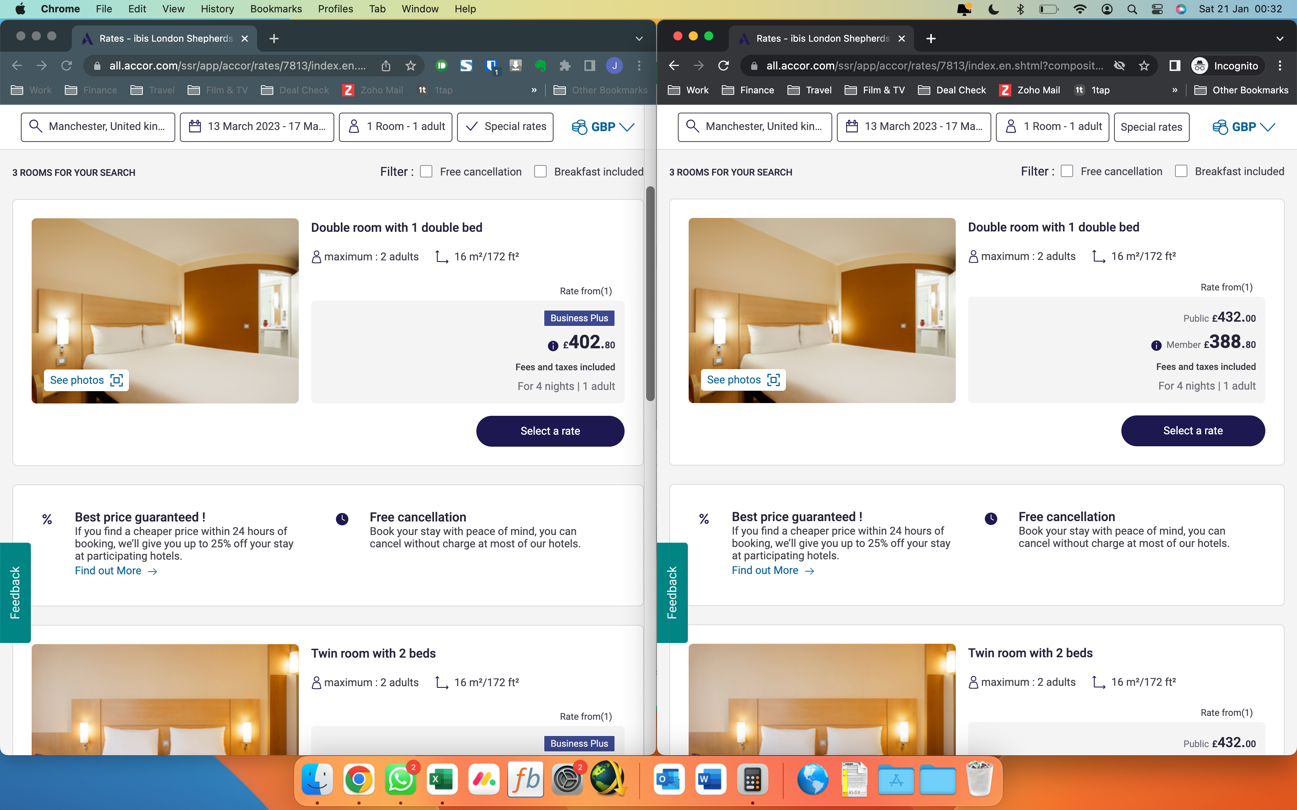Click the side panel icon in Incognito window

pos(1174,65)
